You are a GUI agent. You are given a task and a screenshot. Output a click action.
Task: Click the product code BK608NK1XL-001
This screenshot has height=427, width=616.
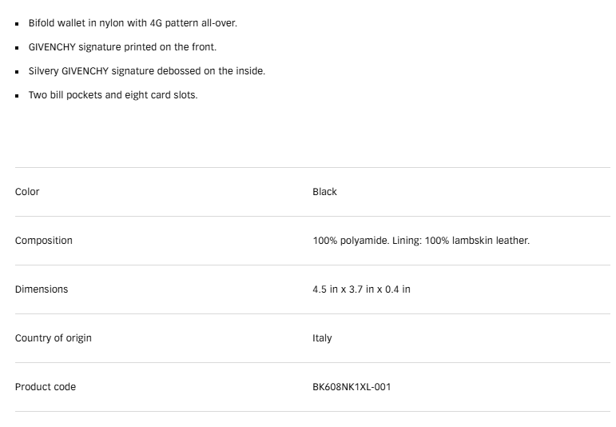click(x=352, y=387)
